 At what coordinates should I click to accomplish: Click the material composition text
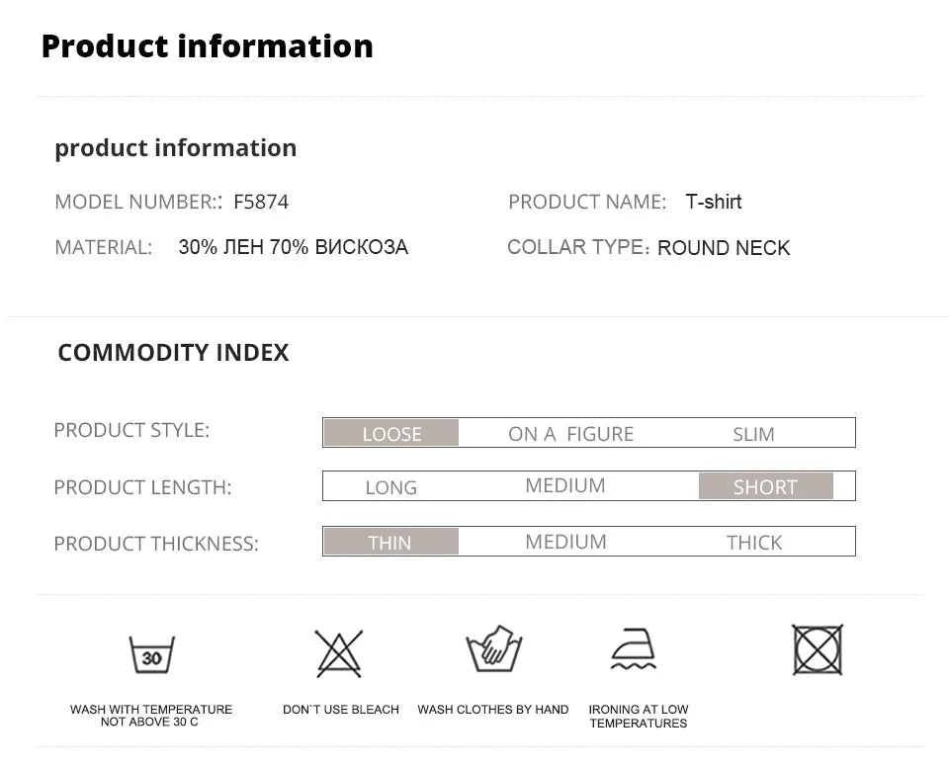coord(293,247)
